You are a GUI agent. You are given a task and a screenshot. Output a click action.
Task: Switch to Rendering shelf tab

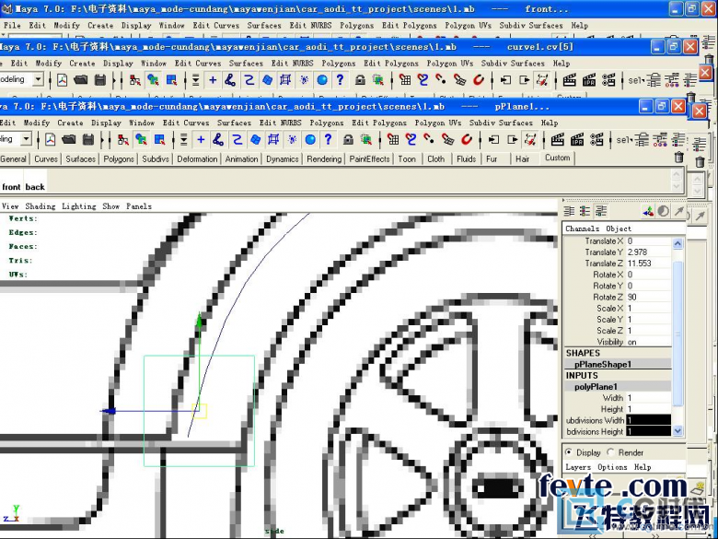coord(324,159)
